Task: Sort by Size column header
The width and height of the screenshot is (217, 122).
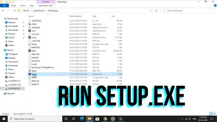Action: (113, 16)
